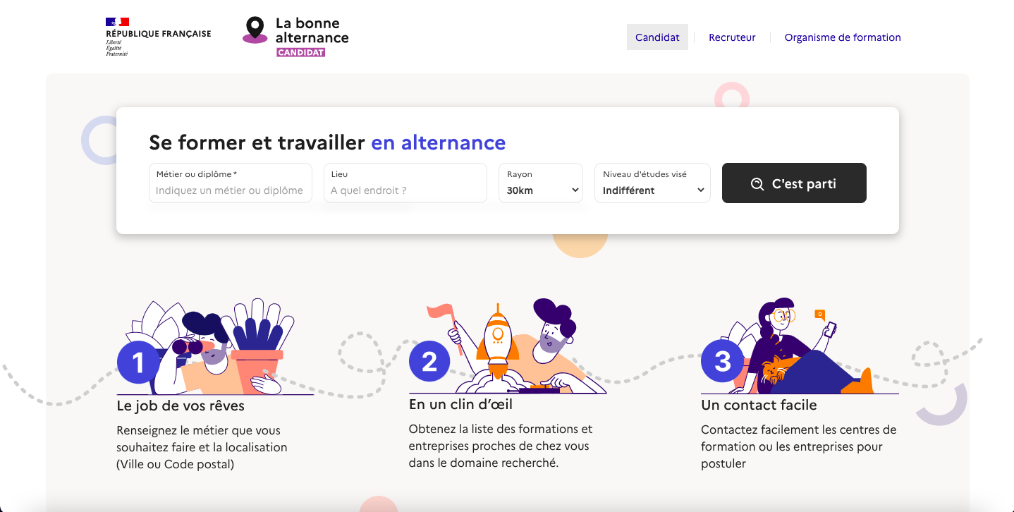Image resolution: width=1014 pixels, height=512 pixels.
Task: Click the magnifier icon in C'est parti button
Action: tap(757, 184)
